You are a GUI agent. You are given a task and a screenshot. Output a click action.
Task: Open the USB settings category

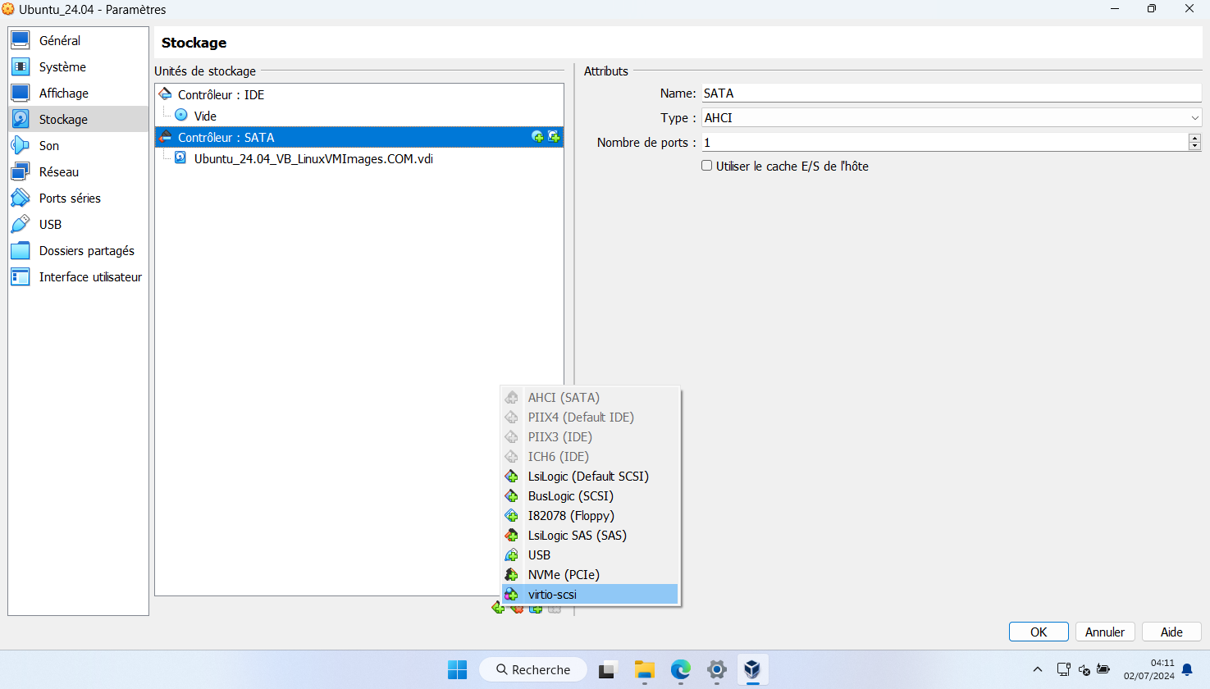[x=79, y=224]
